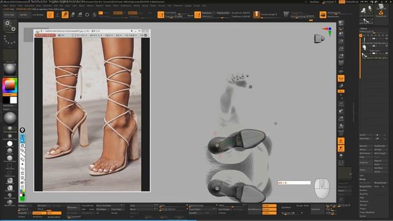Toggle Live Boolean
This screenshot has width=393, height=221.
point(38,15)
